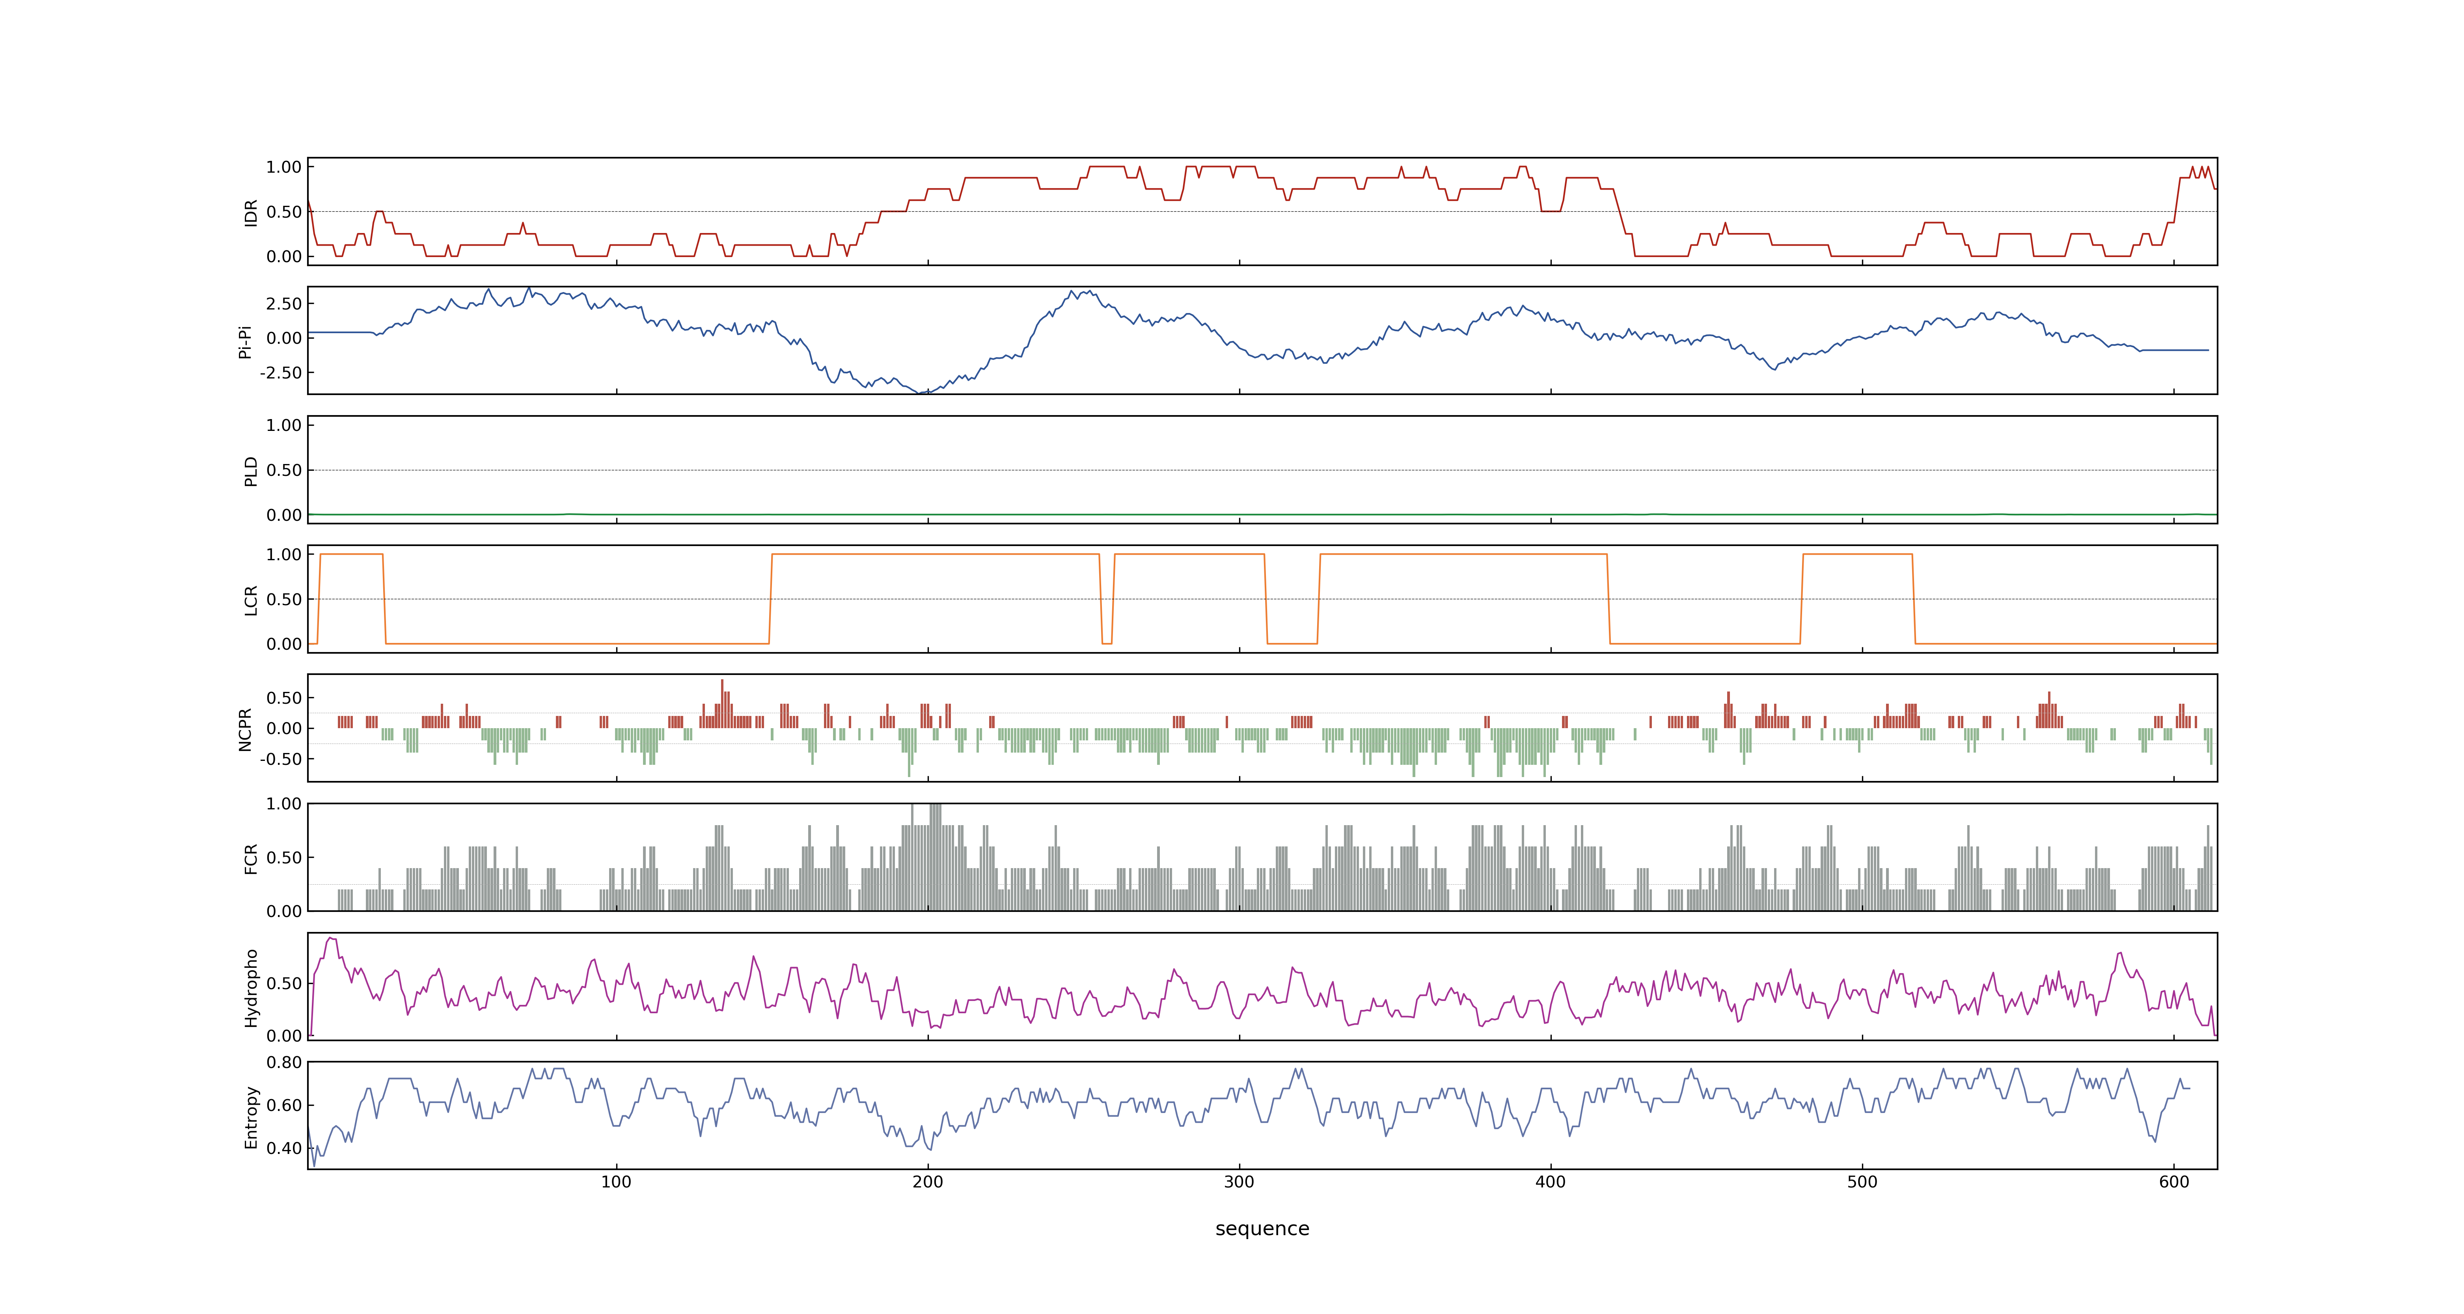
Task: Select the x-axis tick label 500
Action: [x=1862, y=1182]
